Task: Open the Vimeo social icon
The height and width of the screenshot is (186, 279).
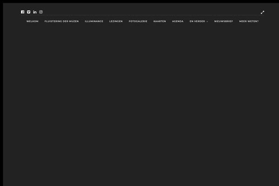Action: click(x=29, y=12)
